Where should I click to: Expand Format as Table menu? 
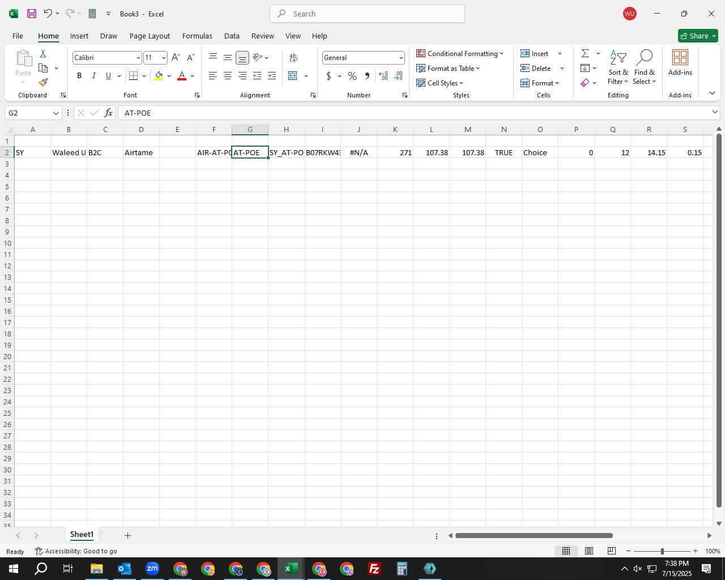coord(448,68)
